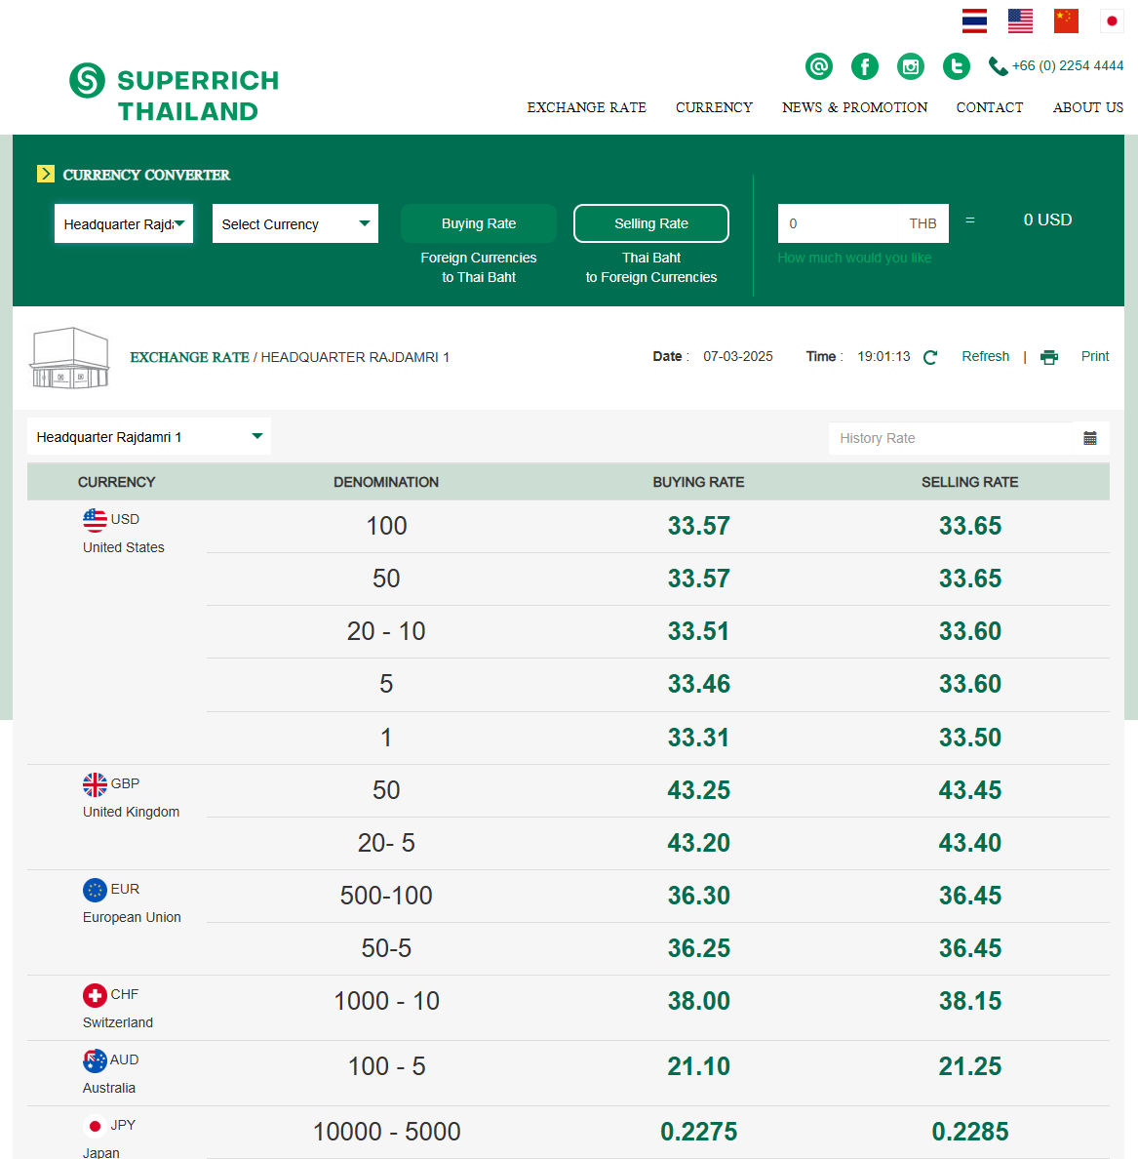Click the THB amount input field
The height and width of the screenshot is (1159, 1138).
point(863,223)
